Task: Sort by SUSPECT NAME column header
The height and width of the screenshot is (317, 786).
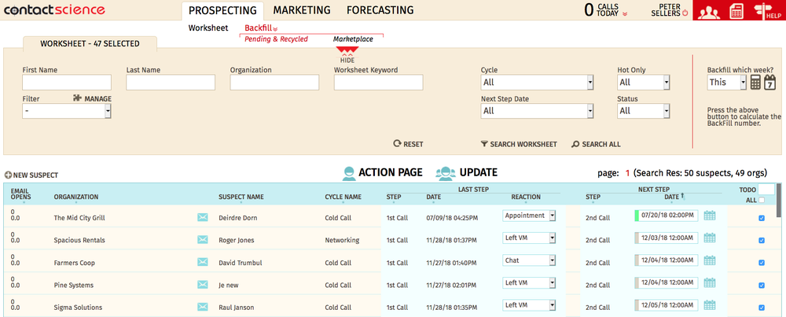Action: click(241, 197)
